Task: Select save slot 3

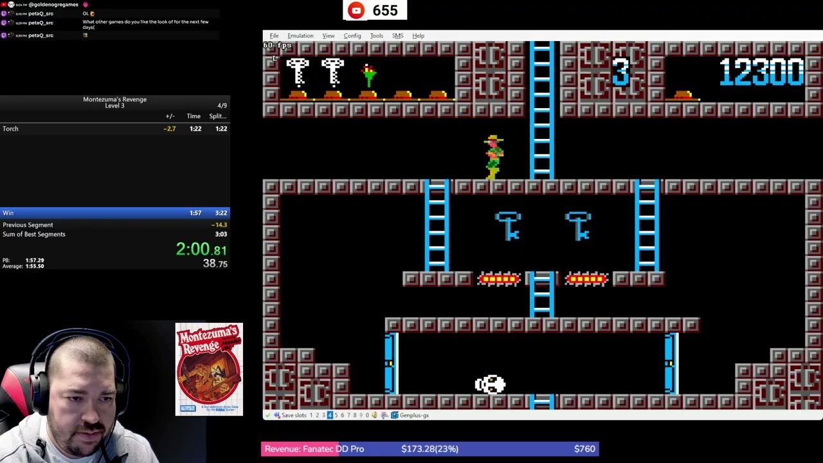Action: pos(323,415)
